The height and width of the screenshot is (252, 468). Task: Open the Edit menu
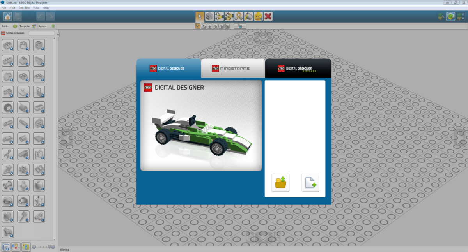click(13, 8)
